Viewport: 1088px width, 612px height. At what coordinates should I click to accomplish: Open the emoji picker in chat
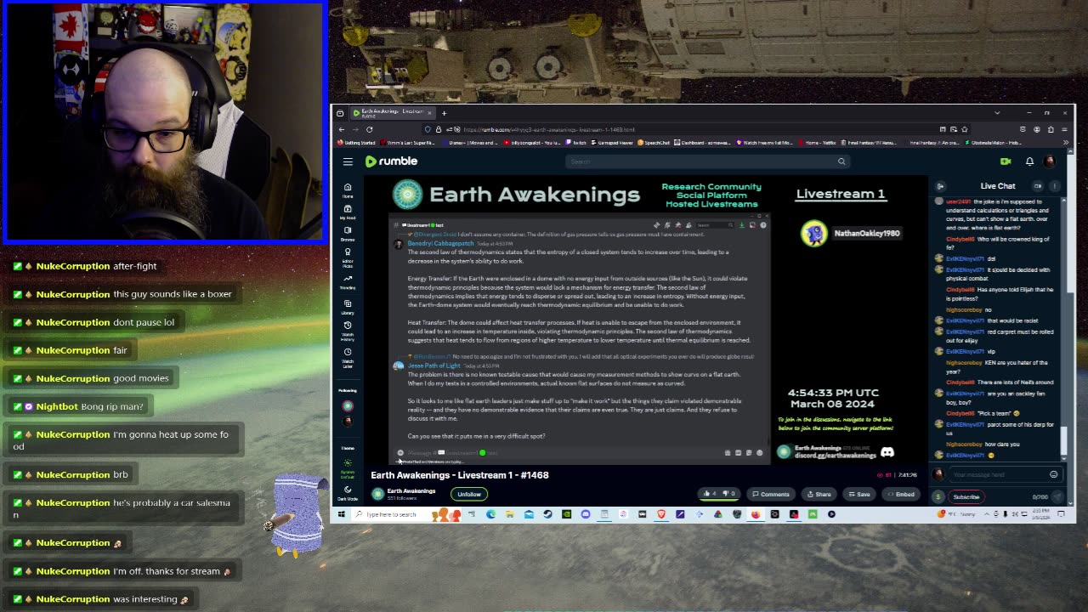[x=1054, y=474]
